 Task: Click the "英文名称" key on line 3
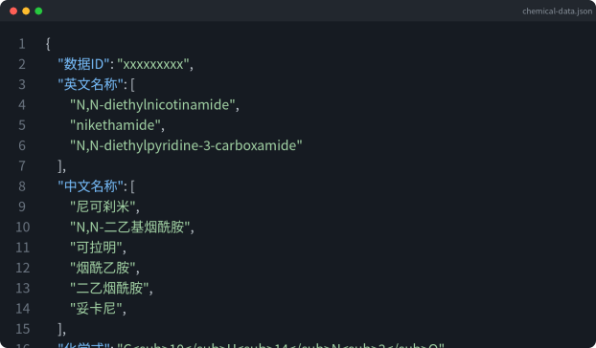(x=90, y=84)
